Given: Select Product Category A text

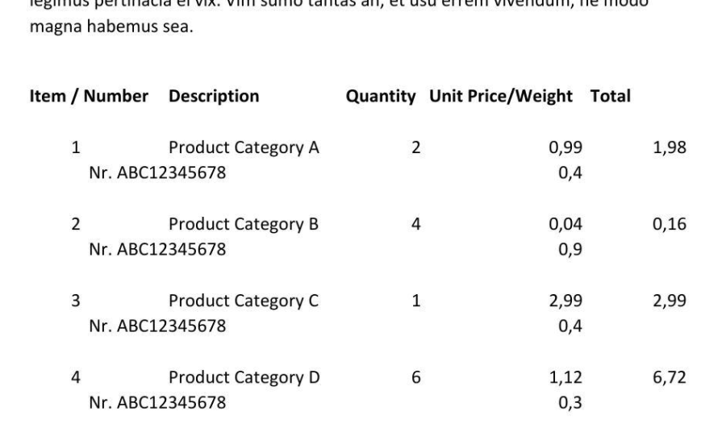Looking at the screenshot, I should tap(244, 148).
